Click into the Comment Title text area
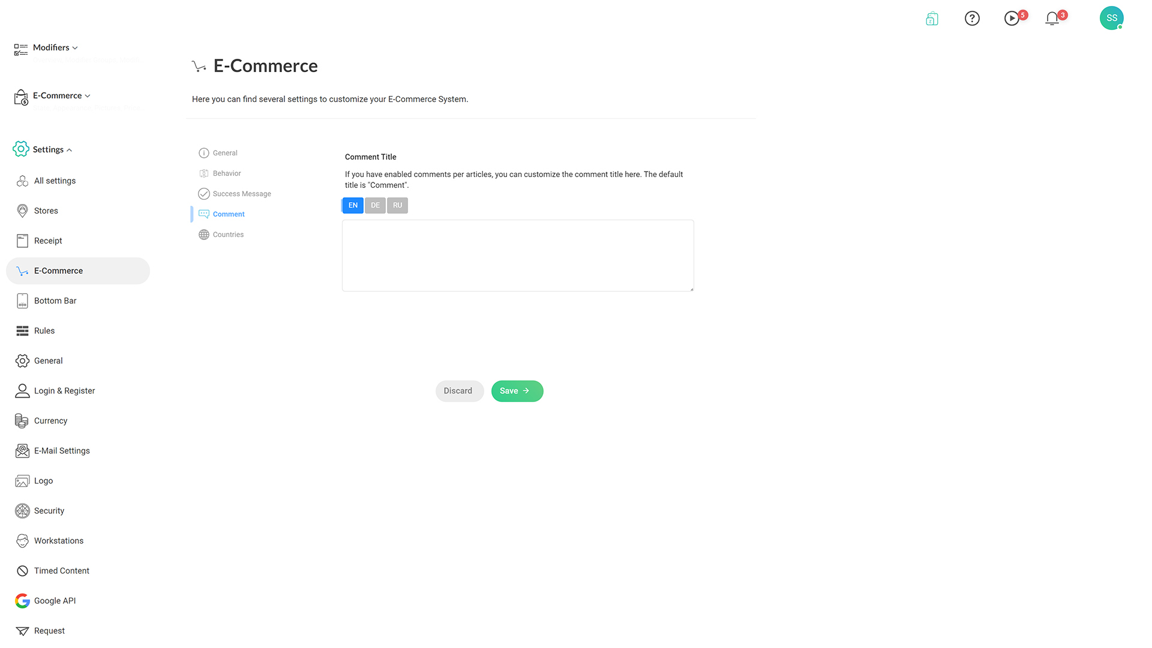The height and width of the screenshot is (648, 1152). click(518, 256)
